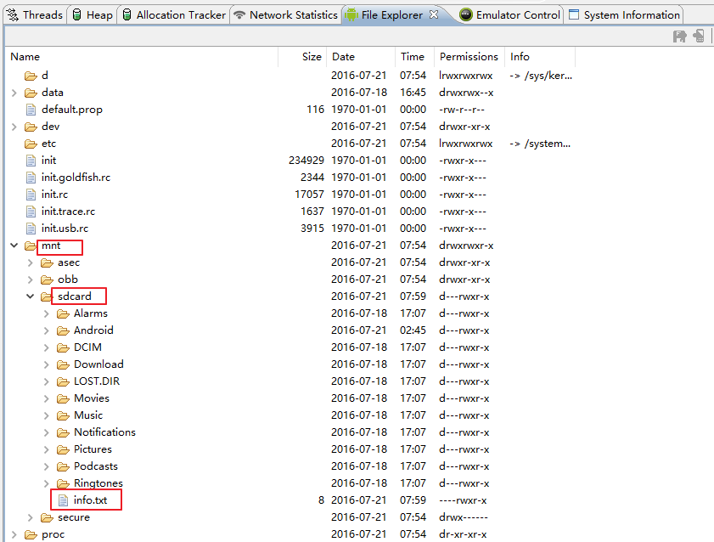This screenshot has height=542, width=714.
Task: Click the init.trace.rc file icon
Action: click(31, 212)
